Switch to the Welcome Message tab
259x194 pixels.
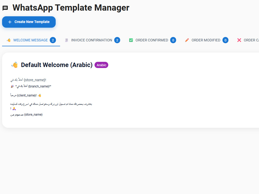click(31, 40)
